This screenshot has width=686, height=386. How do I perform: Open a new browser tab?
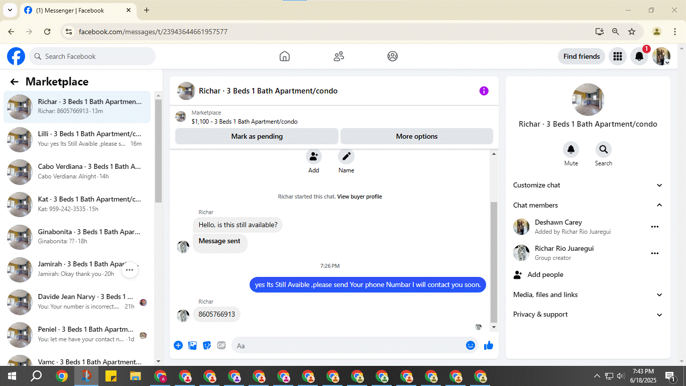pyautogui.click(x=147, y=10)
